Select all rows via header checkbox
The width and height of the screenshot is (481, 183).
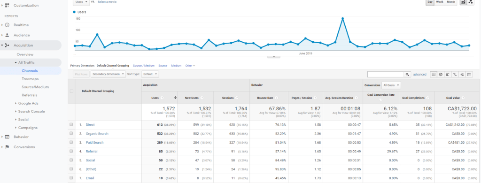(71, 91)
